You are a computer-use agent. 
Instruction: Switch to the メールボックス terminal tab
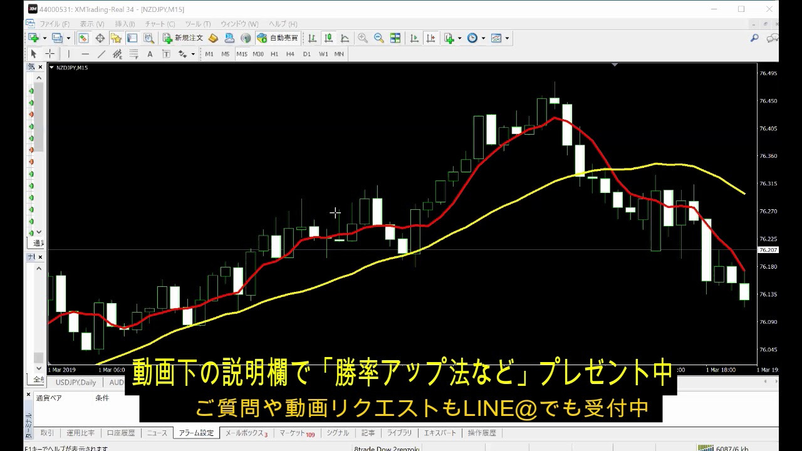coord(246,433)
